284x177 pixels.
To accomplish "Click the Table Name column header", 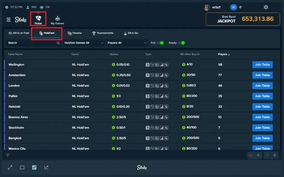I will (x=15, y=54).
